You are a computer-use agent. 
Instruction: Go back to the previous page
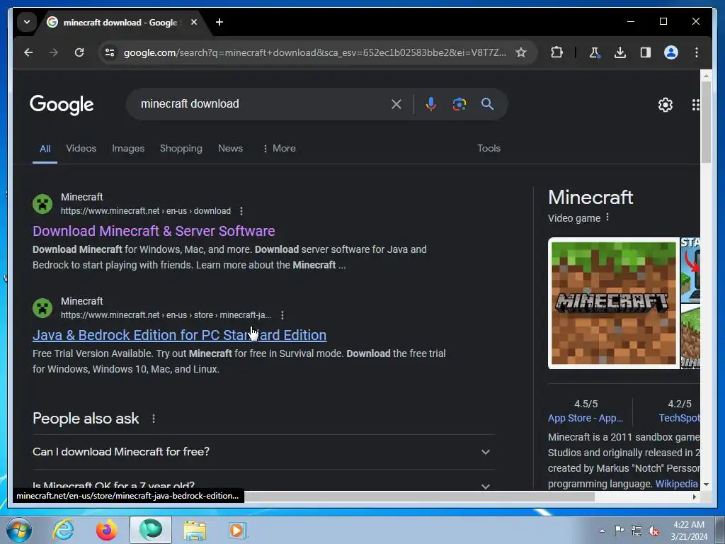click(x=28, y=52)
